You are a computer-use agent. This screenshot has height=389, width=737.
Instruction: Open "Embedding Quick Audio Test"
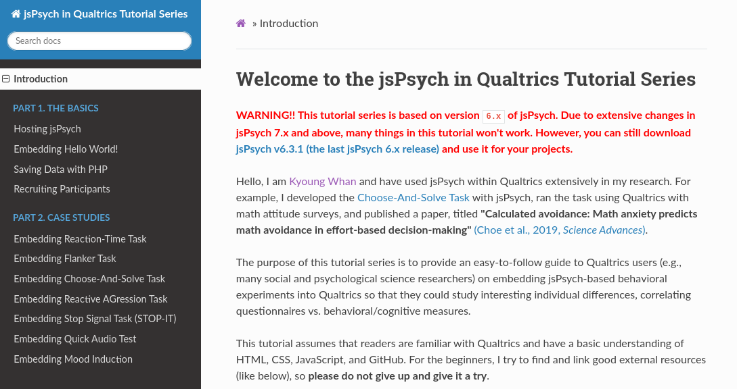(74, 339)
